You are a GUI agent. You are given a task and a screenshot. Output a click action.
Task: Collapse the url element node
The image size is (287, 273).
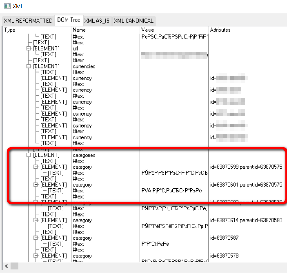(x=28, y=48)
